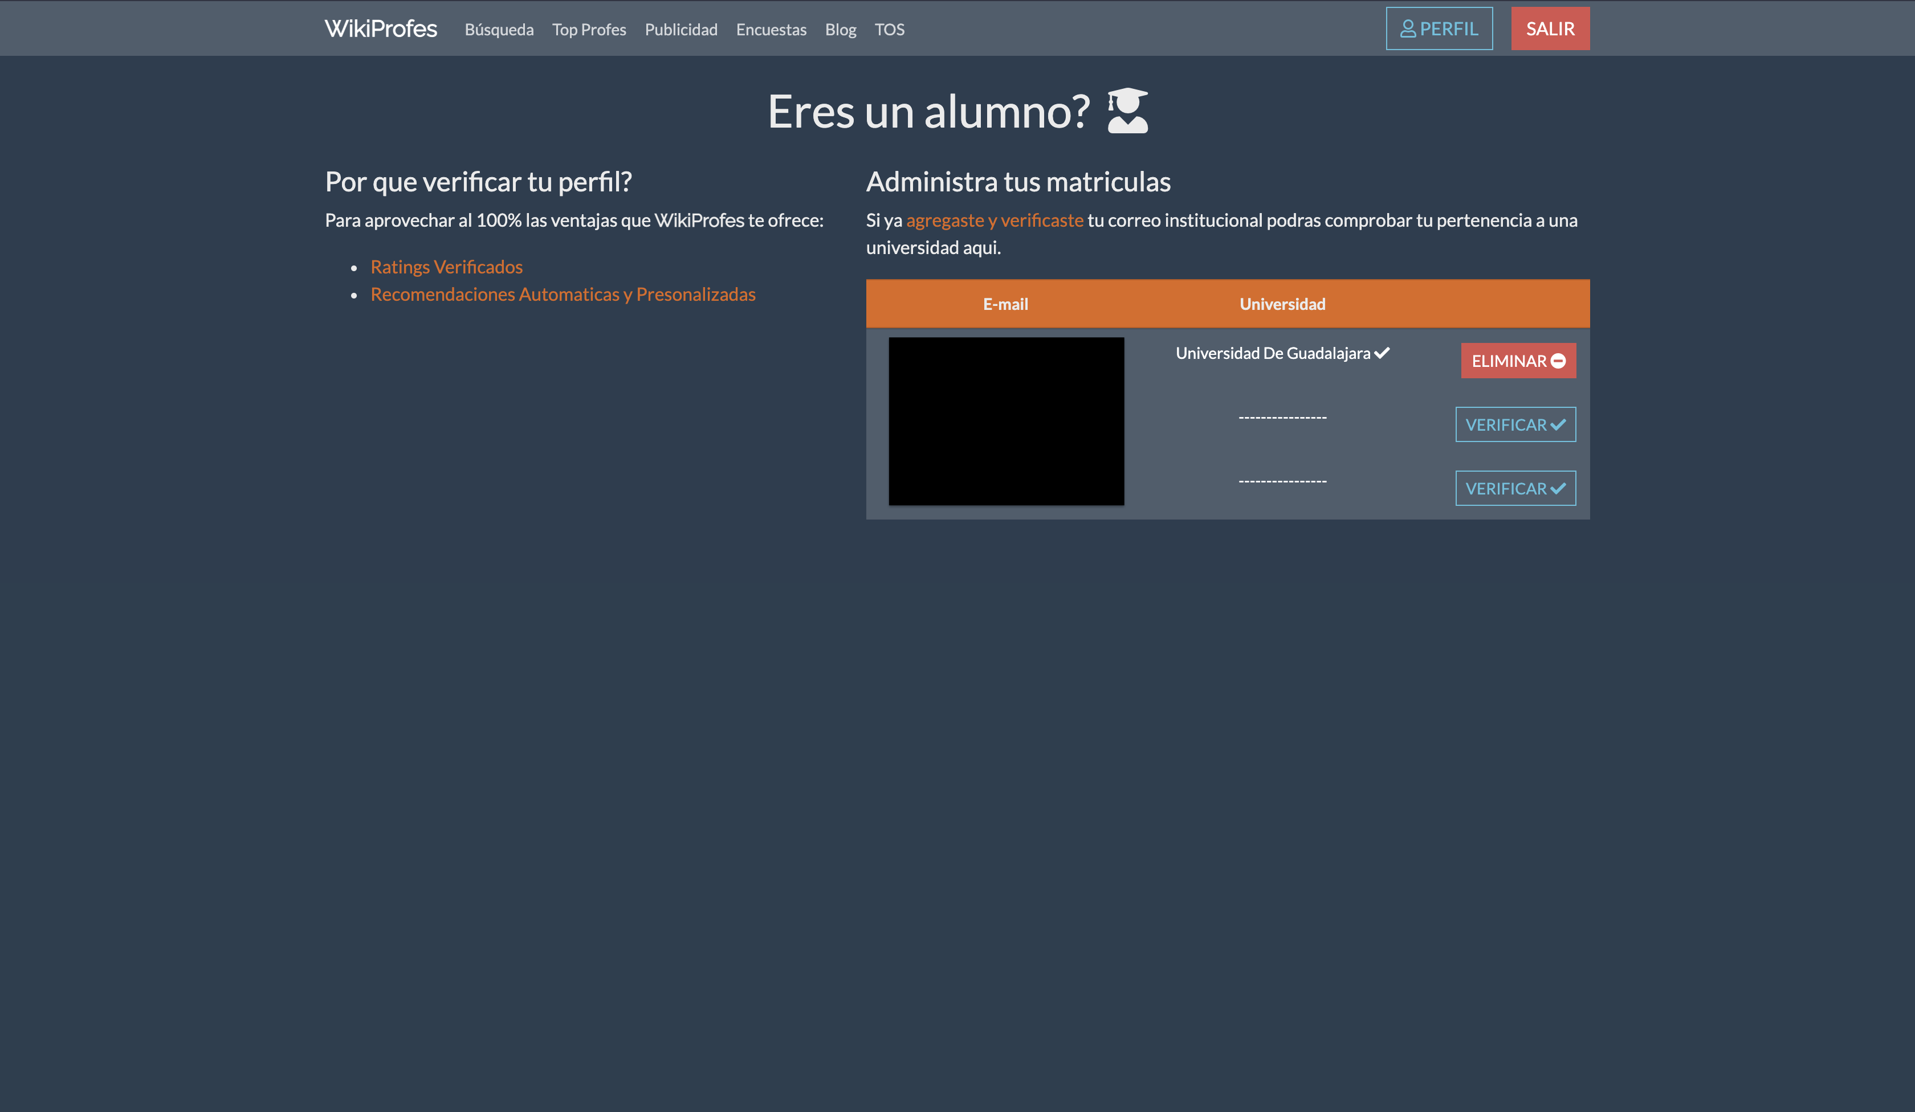1915x1112 pixels.
Task: Click the graduate student icon beside the heading
Action: 1128,111
